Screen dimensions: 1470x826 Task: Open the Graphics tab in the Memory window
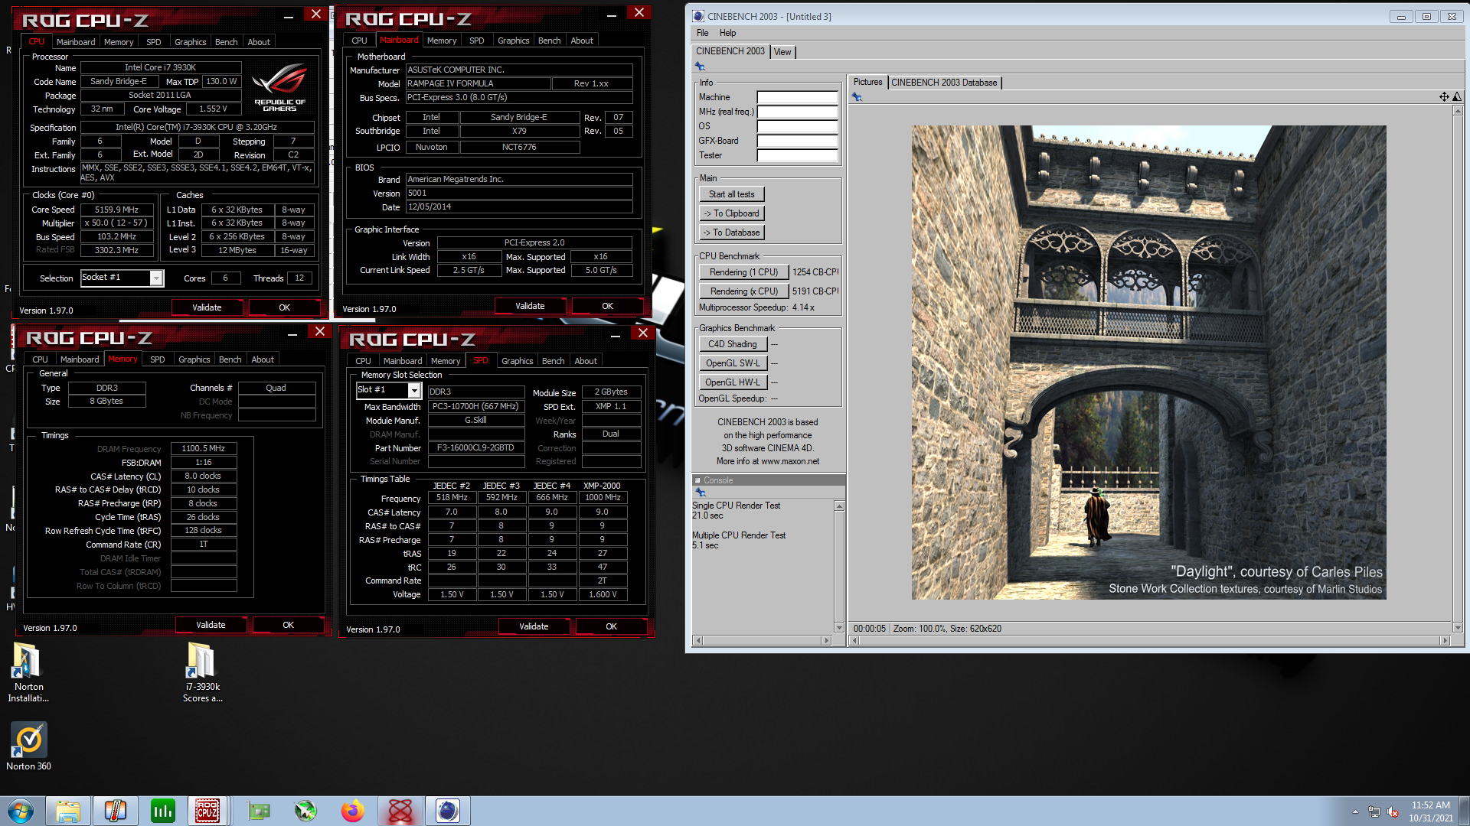pyautogui.click(x=194, y=359)
